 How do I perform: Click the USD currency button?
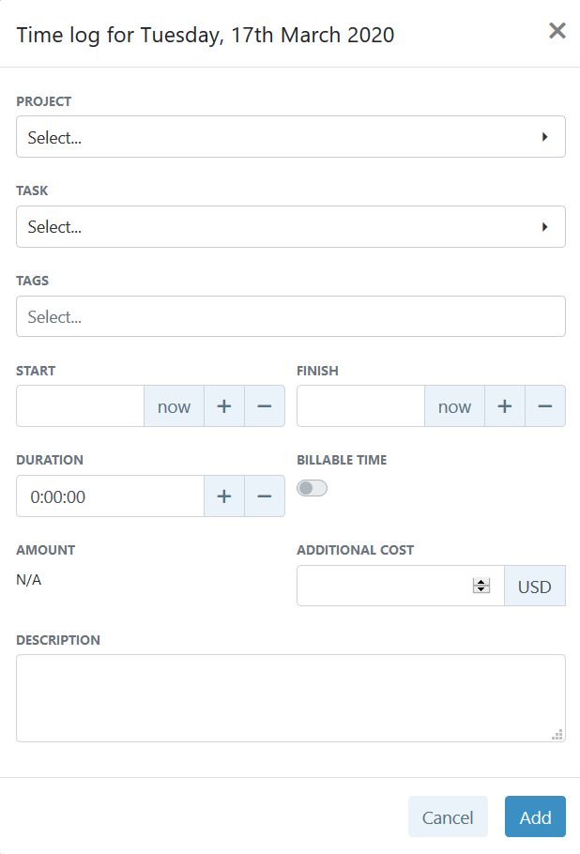pos(535,587)
